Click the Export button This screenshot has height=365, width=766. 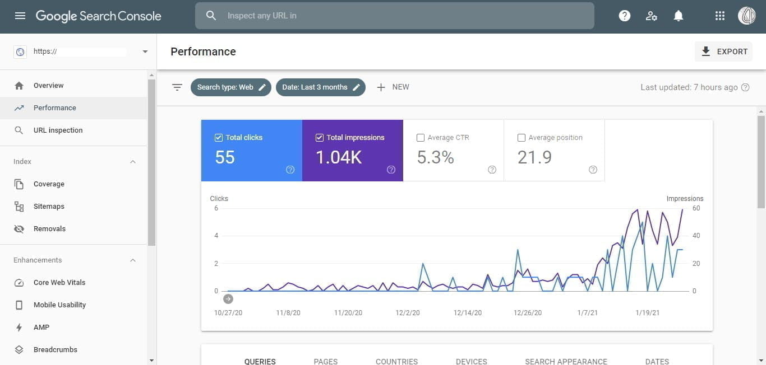tap(723, 52)
